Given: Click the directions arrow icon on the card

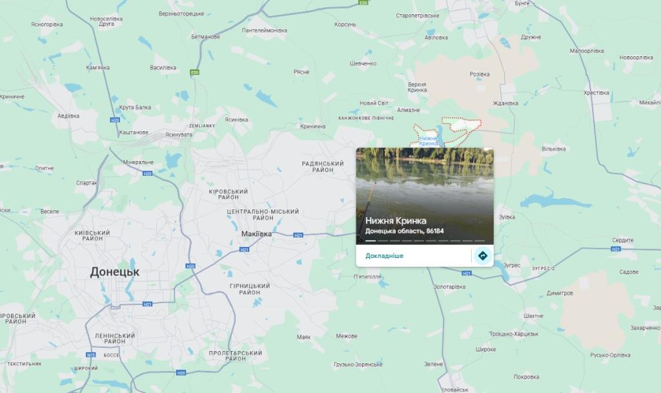Looking at the screenshot, I should tap(483, 256).
